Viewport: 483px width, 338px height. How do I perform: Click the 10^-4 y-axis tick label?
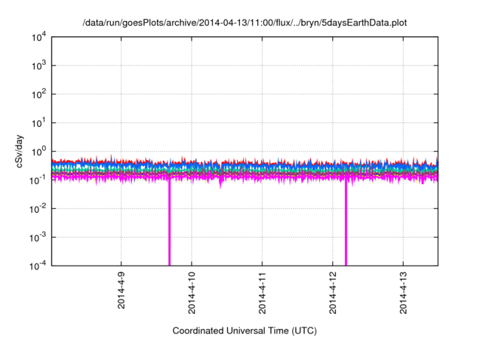pos(38,266)
